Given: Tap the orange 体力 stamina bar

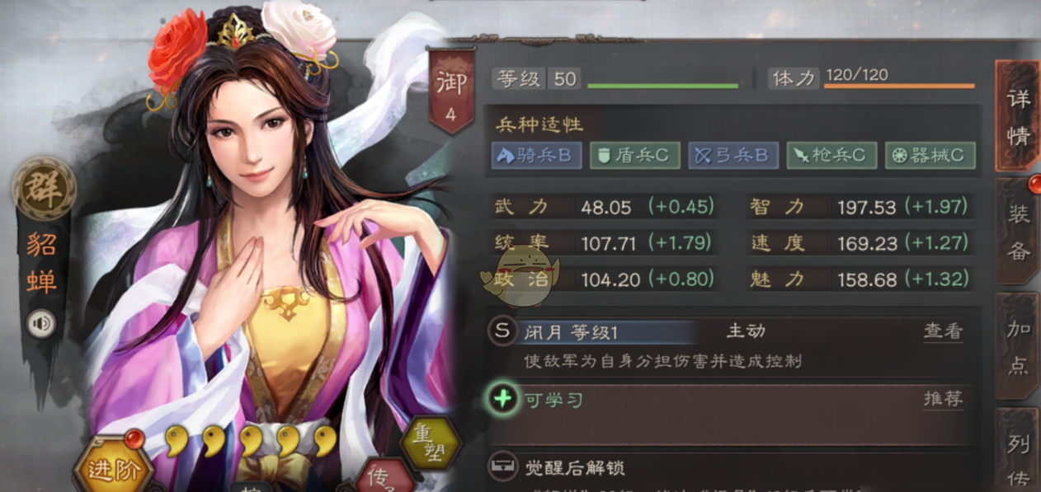Looking at the screenshot, I should [899, 86].
